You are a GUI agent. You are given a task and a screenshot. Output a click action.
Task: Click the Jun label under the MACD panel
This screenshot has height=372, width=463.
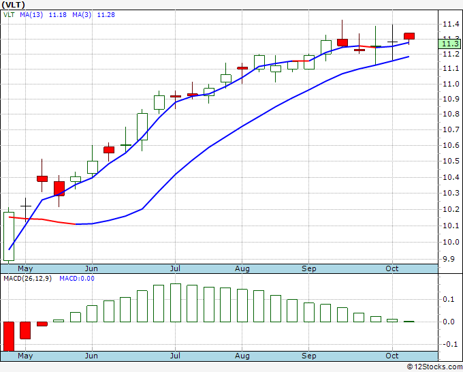[92, 356]
